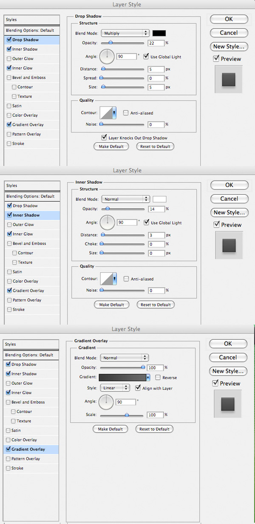Click Cancel in the Inner Shadow dialog

229,199
